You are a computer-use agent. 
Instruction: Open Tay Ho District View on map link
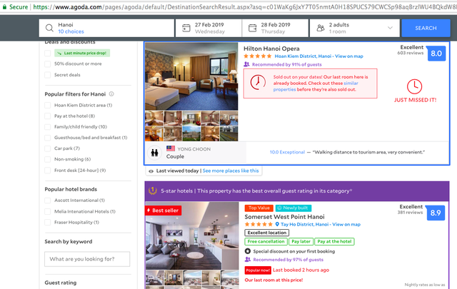click(x=321, y=224)
